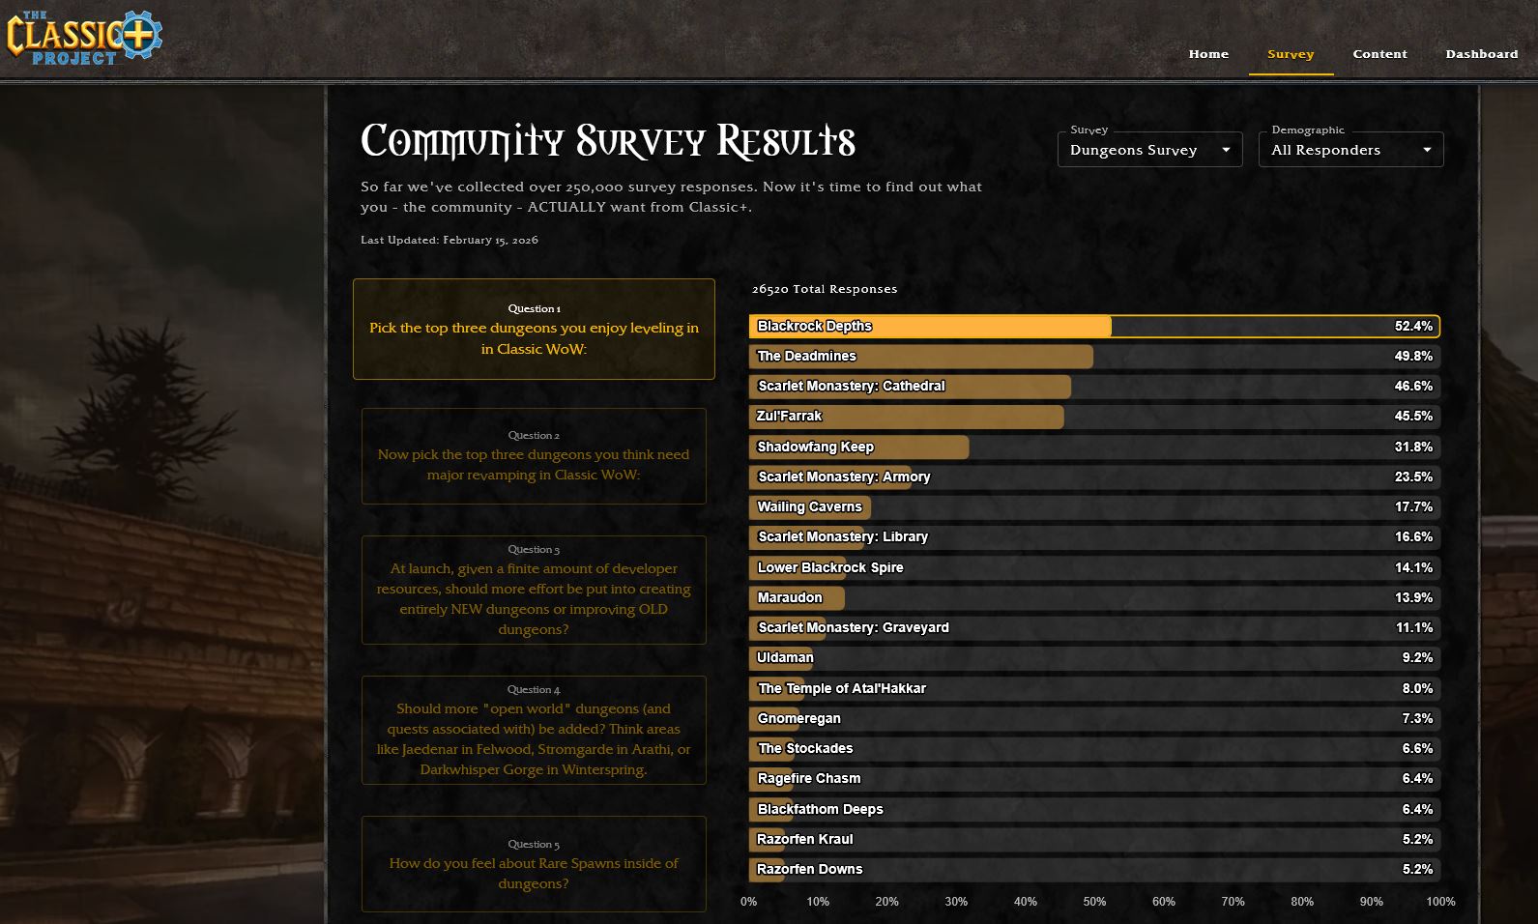
Task: Click the Uldaman result bar
Action: [1094, 658]
